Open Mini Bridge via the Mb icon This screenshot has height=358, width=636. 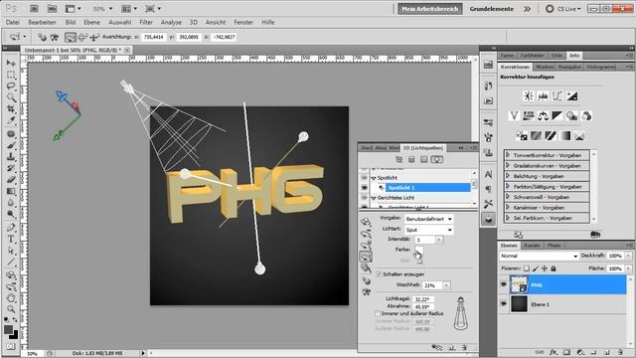[x=53, y=9]
